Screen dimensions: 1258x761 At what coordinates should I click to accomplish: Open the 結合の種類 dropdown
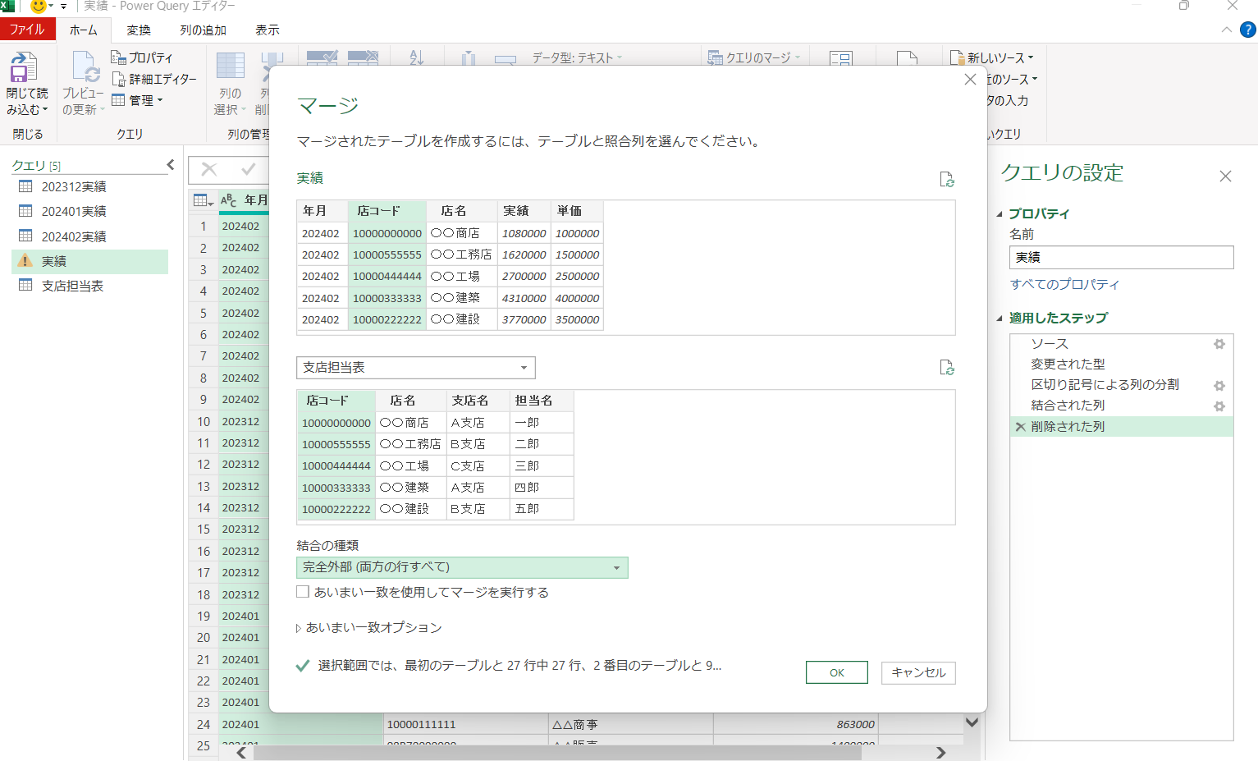(x=617, y=567)
